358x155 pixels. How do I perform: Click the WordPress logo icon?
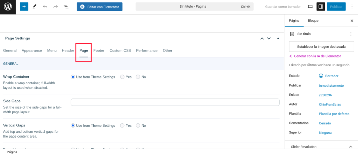tap(8, 7)
